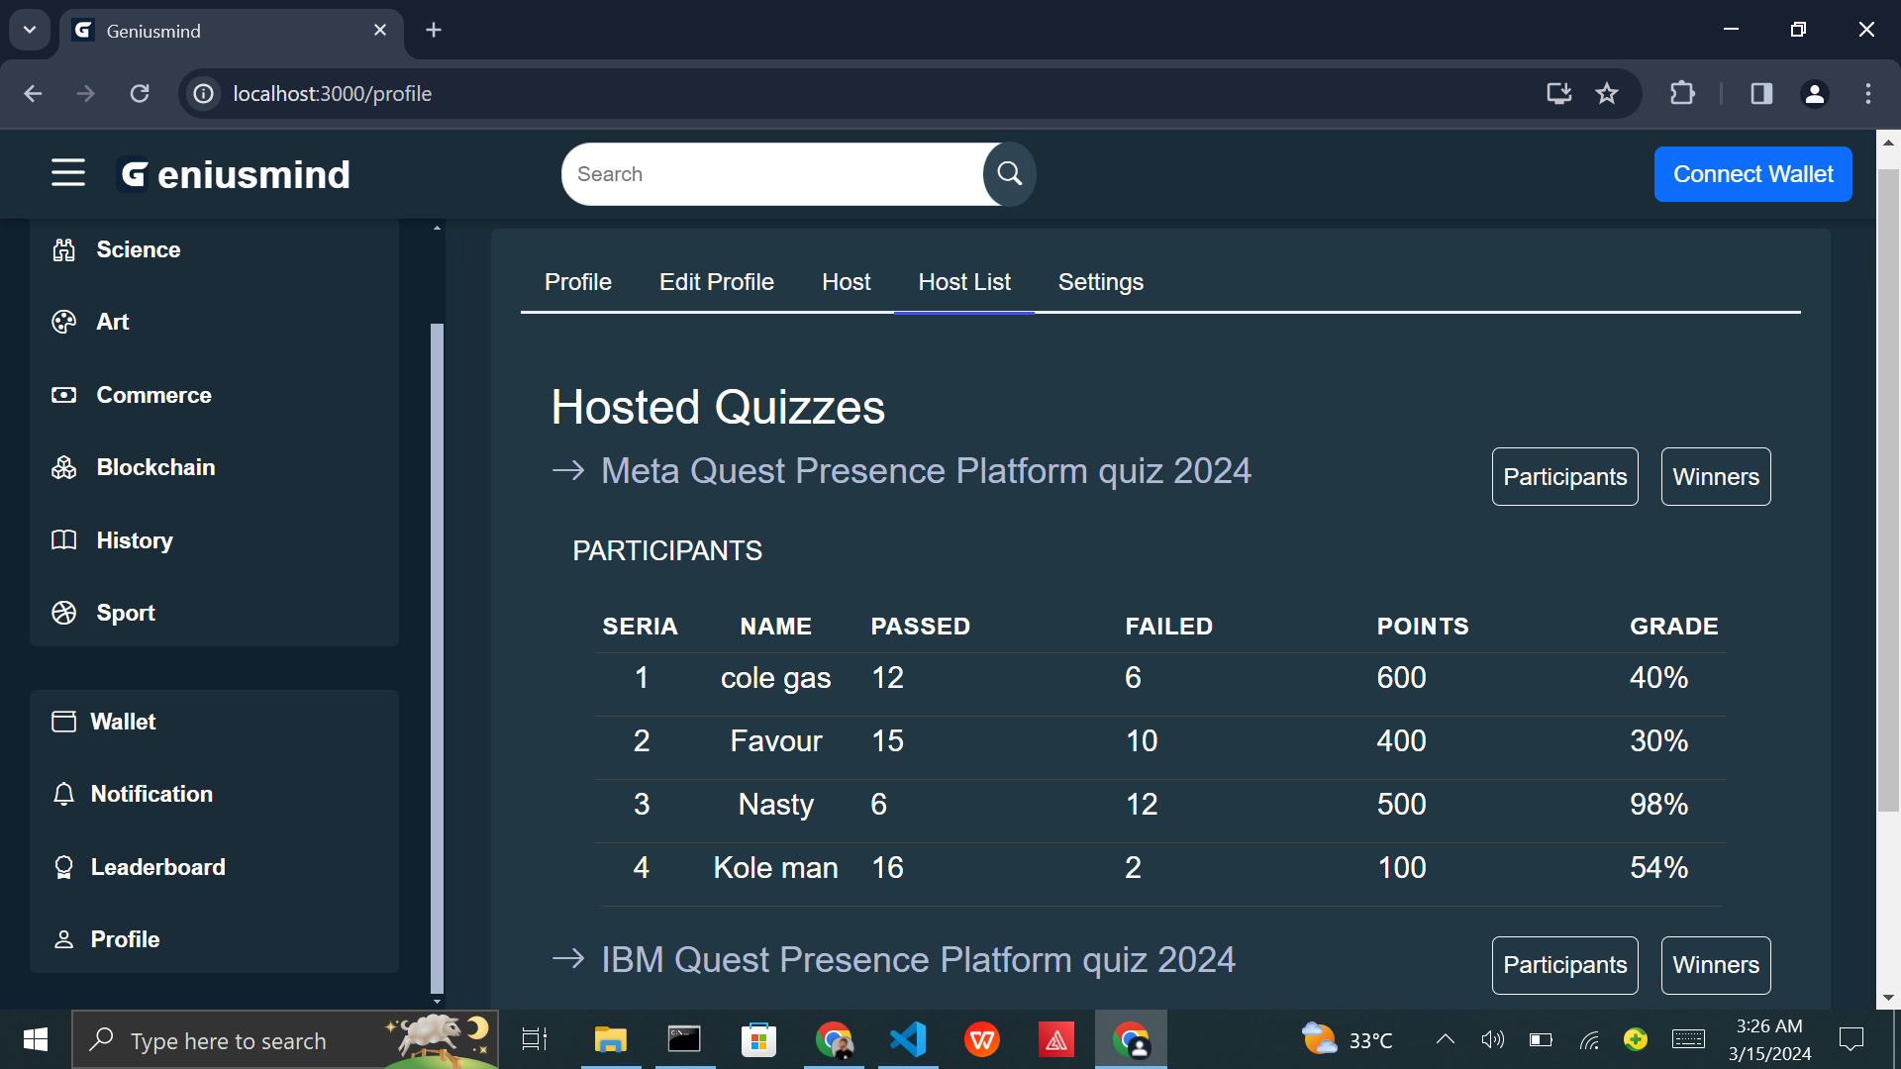Open Notification bell item
The image size is (1901, 1069).
[150, 794]
